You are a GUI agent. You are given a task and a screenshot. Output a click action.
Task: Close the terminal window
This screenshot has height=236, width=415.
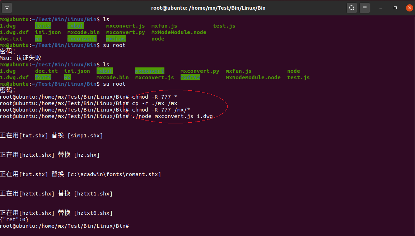(409, 8)
